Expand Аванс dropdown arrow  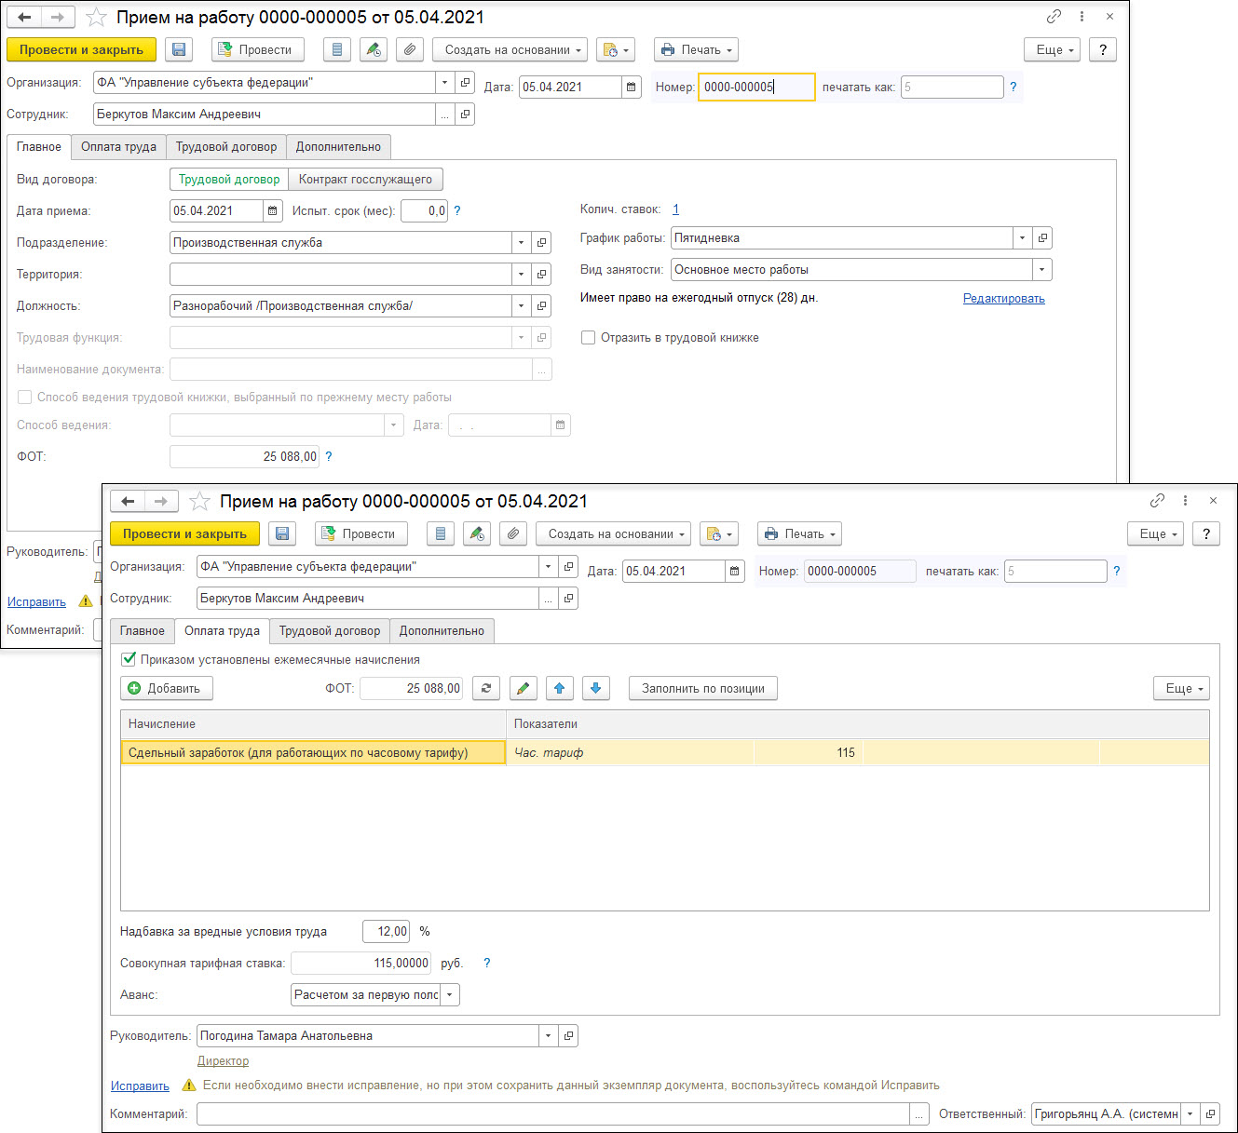click(450, 994)
